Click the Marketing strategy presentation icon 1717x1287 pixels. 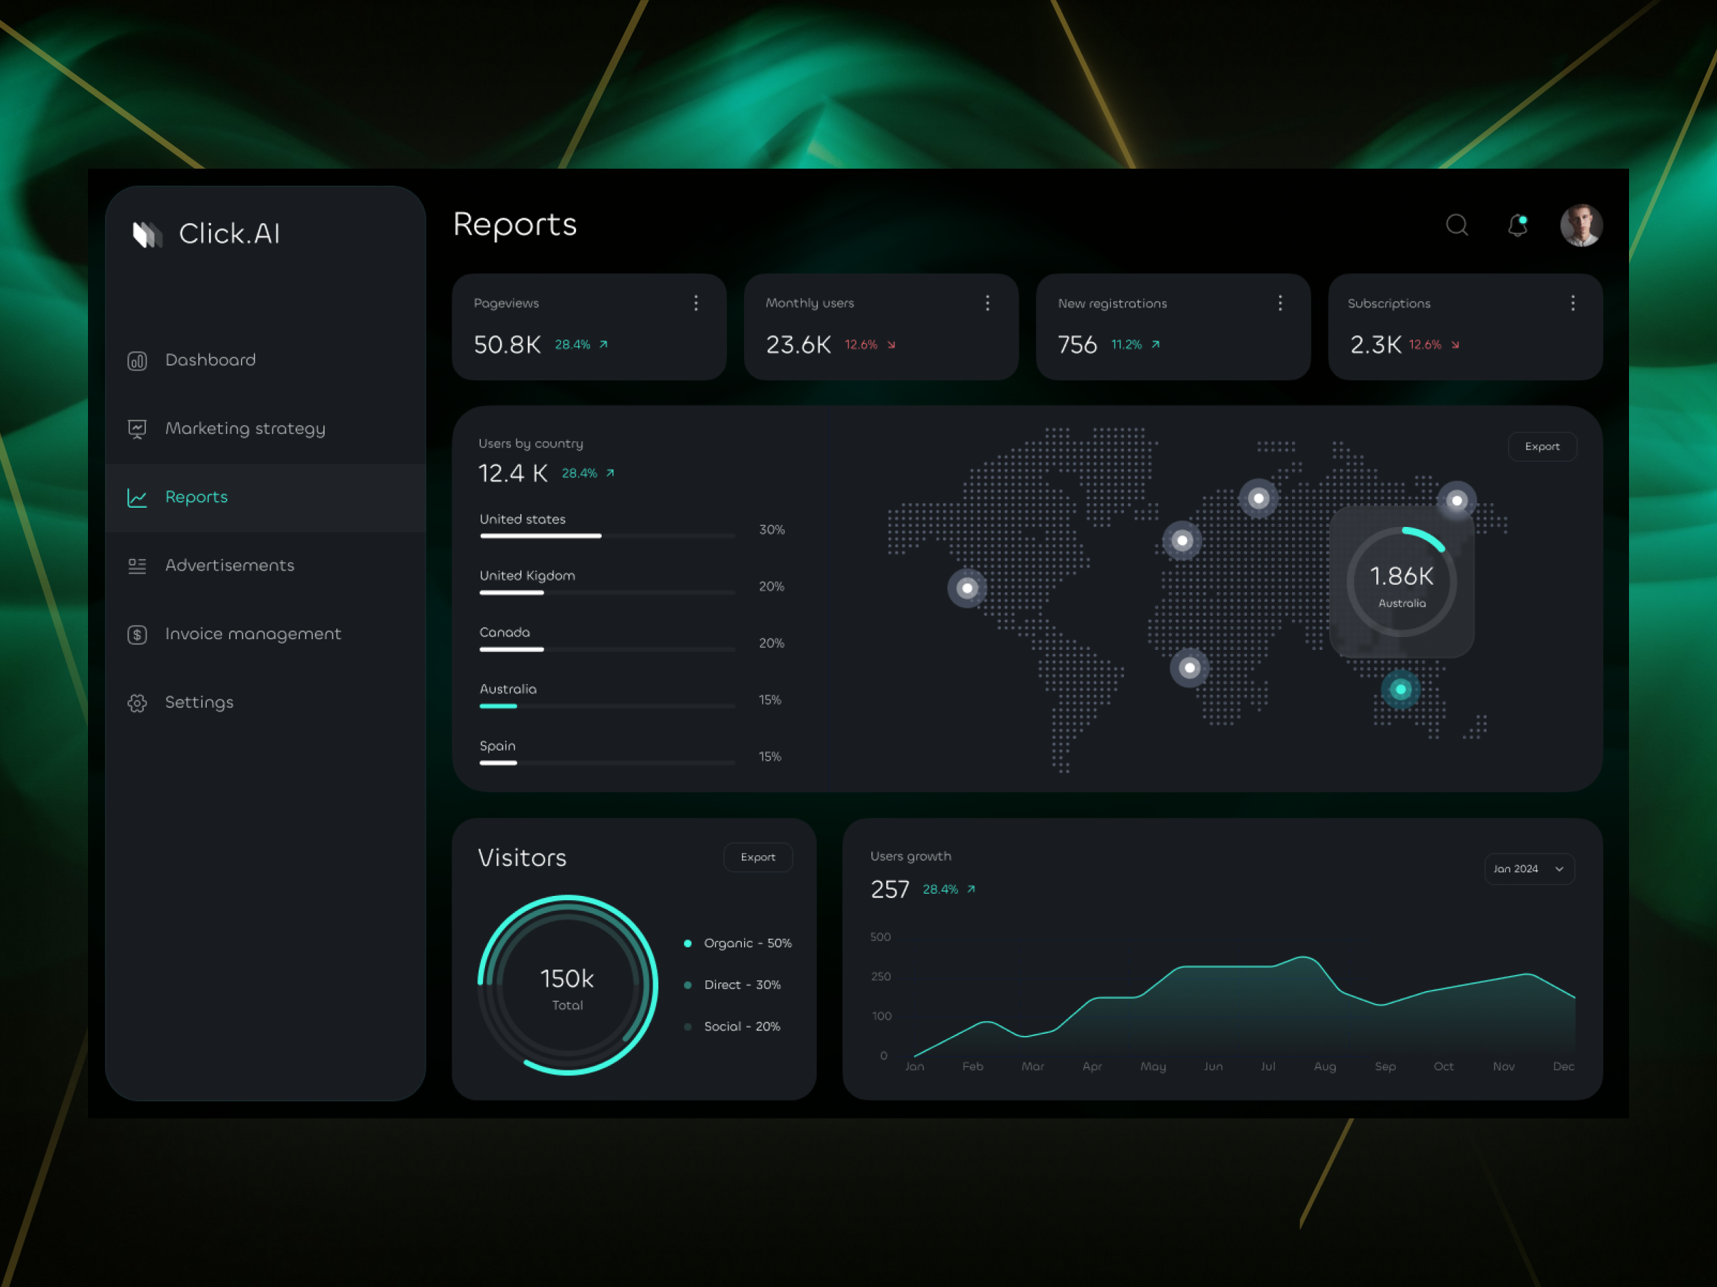coord(137,428)
